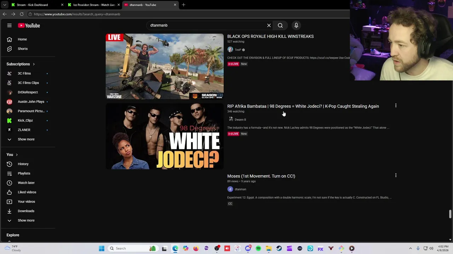The image size is (453, 254).
Task: Open White Jodeci video thumbnail
Action: (x=165, y=136)
